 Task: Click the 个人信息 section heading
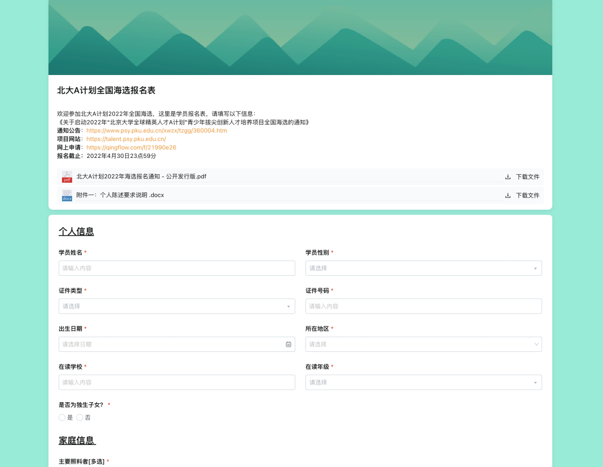coord(76,231)
